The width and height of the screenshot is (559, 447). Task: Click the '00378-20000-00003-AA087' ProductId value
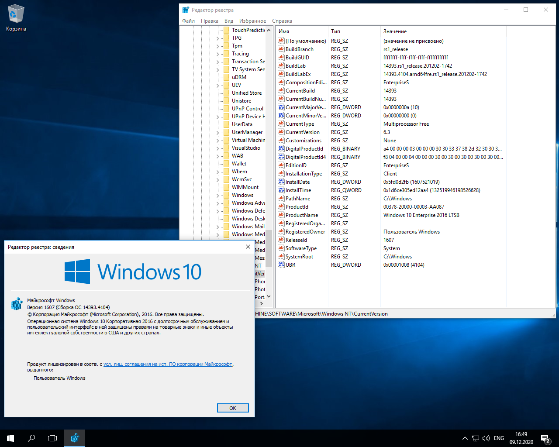(414, 207)
